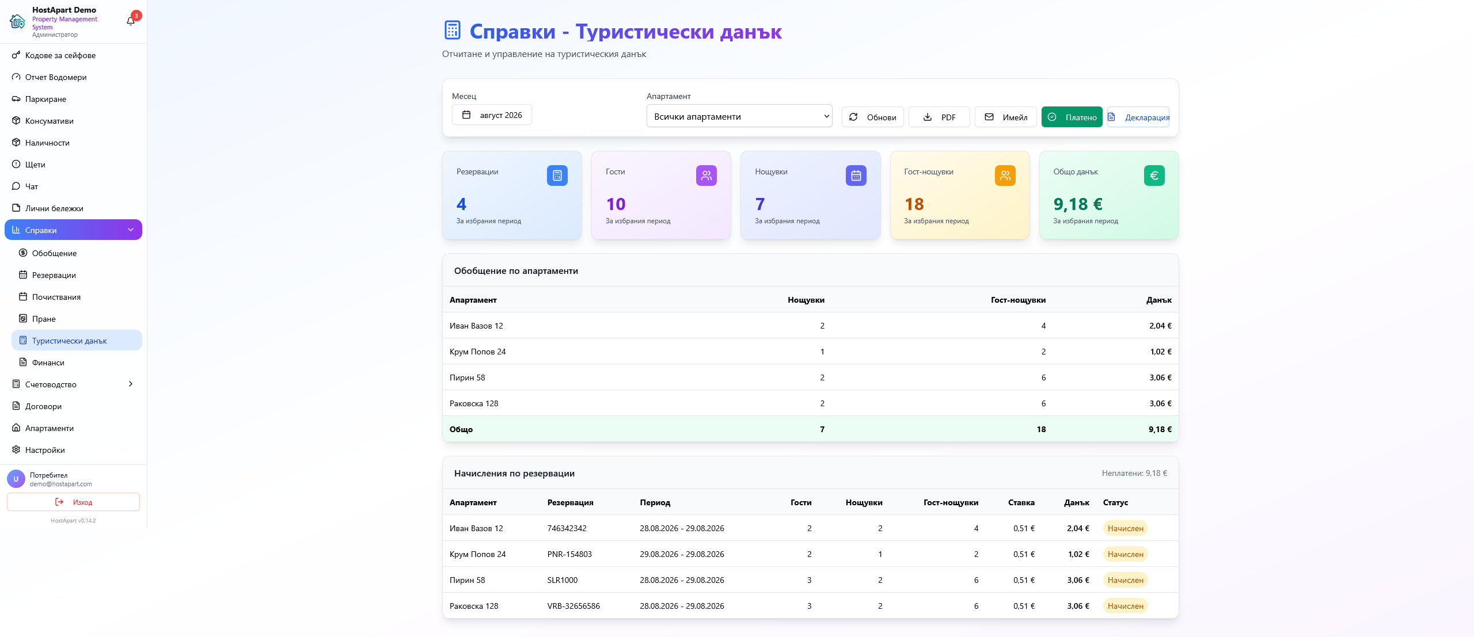Click the Reservations card calculator icon
This screenshot has height=637, width=1474.
pos(557,176)
